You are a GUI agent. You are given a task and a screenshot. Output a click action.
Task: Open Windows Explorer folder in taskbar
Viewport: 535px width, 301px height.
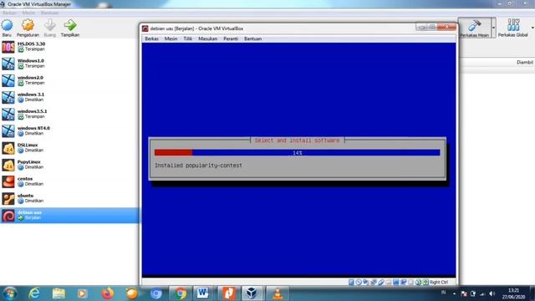click(59, 293)
